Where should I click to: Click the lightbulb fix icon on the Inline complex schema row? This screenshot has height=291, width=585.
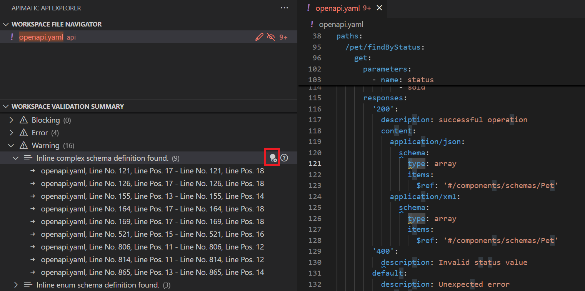pyautogui.click(x=273, y=158)
